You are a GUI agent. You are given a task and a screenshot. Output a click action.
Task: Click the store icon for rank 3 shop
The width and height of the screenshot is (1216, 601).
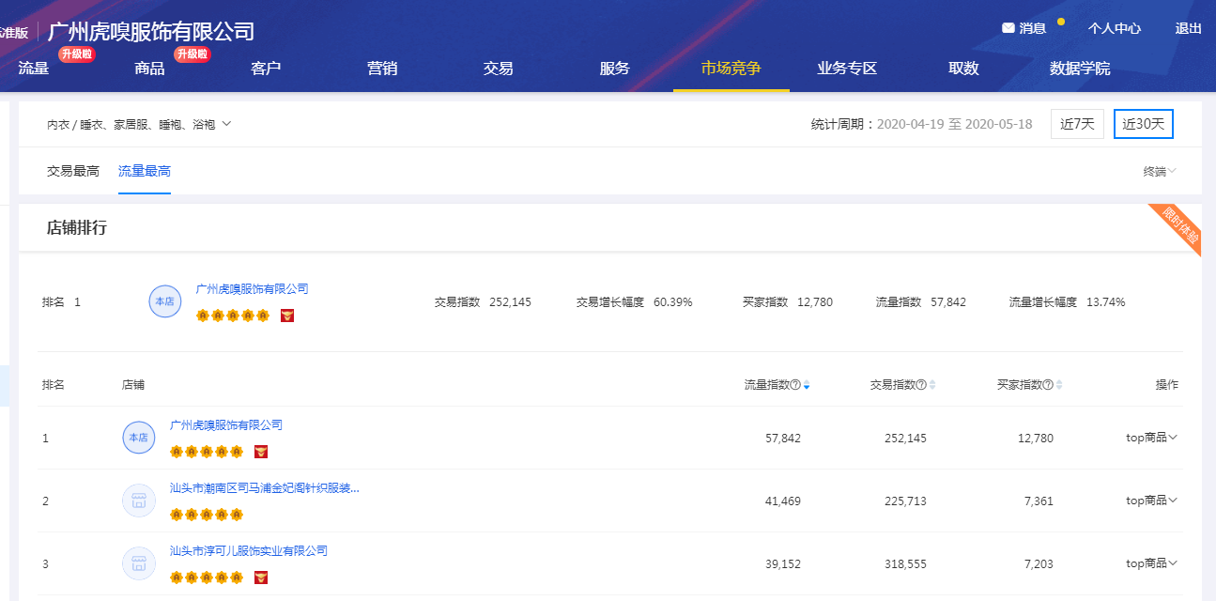pyautogui.click(x=139, y=563)
